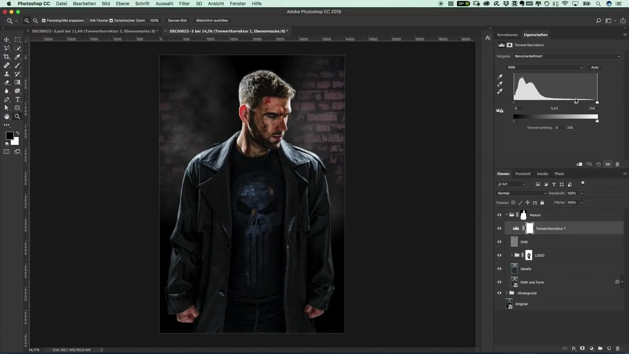The image size is (629, 354).
Task: Select the Rectangular Marquee tool
Action: tap(17, 40)
